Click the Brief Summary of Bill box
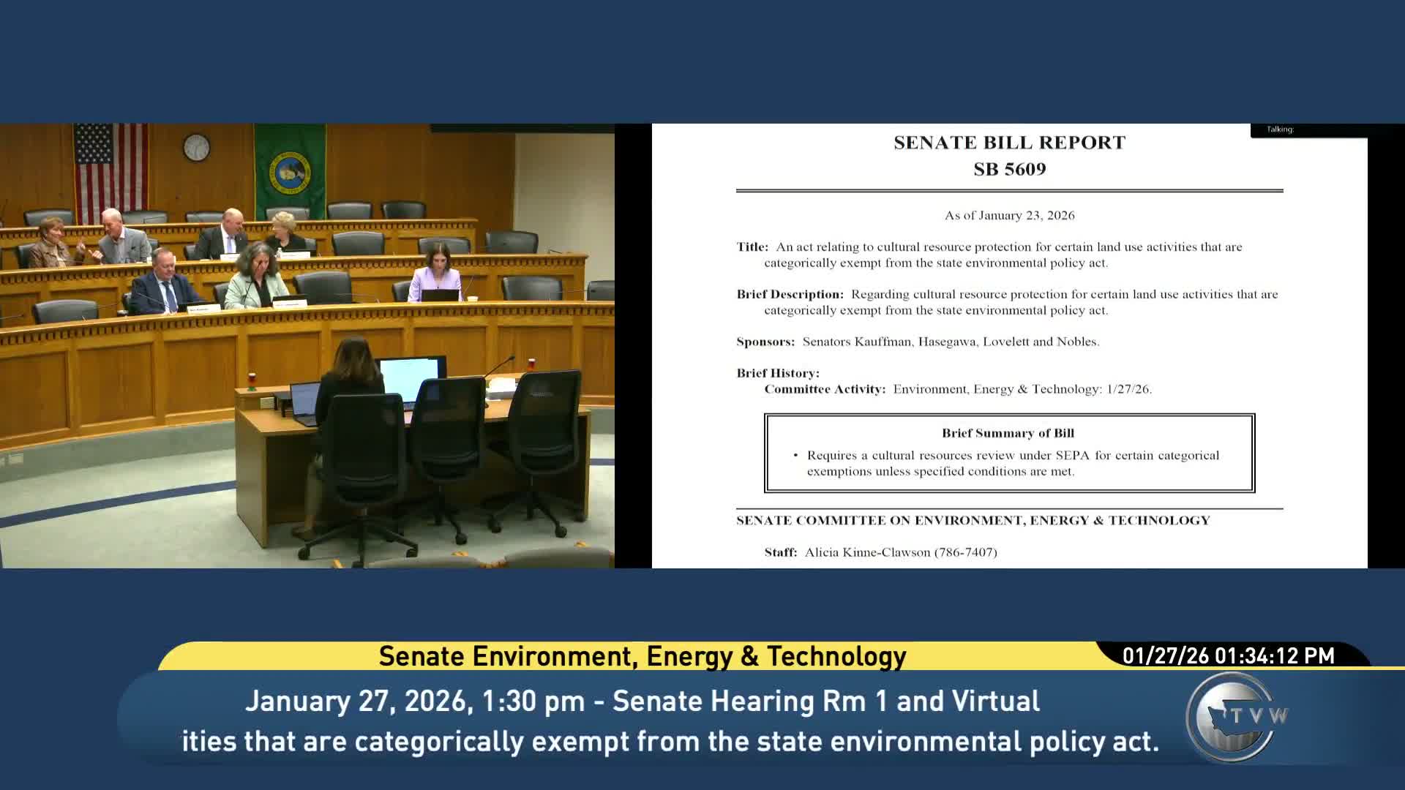 coord(1009,453)
